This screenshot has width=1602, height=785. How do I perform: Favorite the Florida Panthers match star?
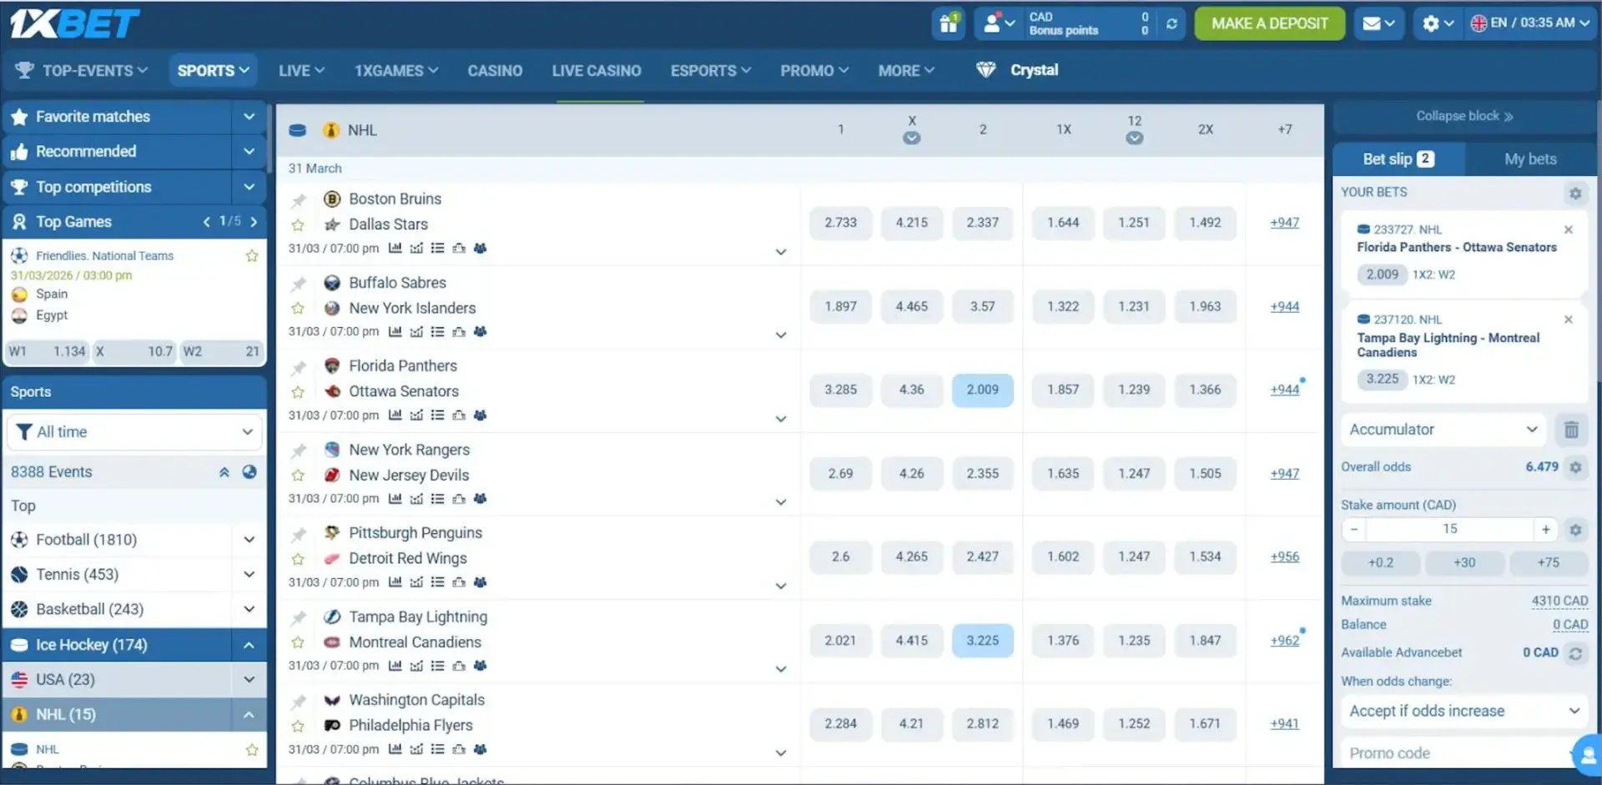[x=298, y=392]
